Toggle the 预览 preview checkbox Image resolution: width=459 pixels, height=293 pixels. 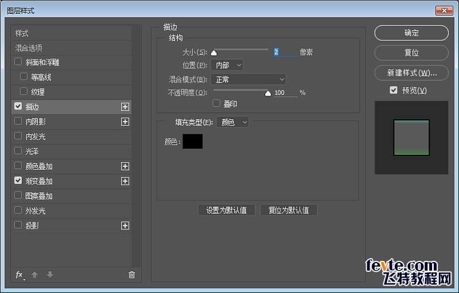tap(394, 90)
